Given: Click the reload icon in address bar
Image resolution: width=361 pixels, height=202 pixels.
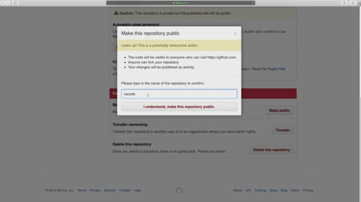Looking at the screenshot, I should point(252,3).
